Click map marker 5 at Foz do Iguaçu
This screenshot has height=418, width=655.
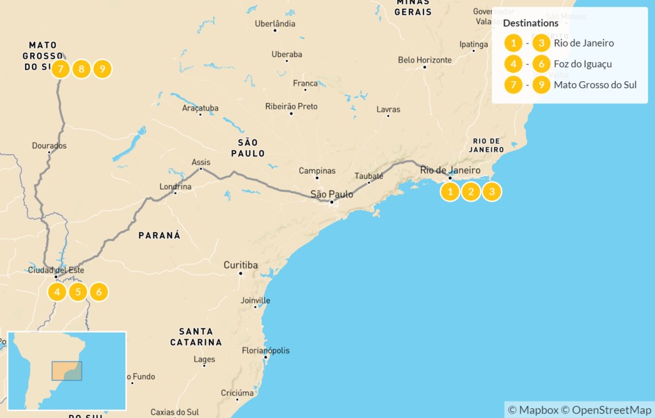pyautogui.click(x=78, y=292)
